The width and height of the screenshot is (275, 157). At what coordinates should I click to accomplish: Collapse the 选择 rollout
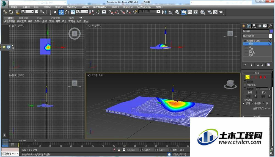[x=257, y=73]
